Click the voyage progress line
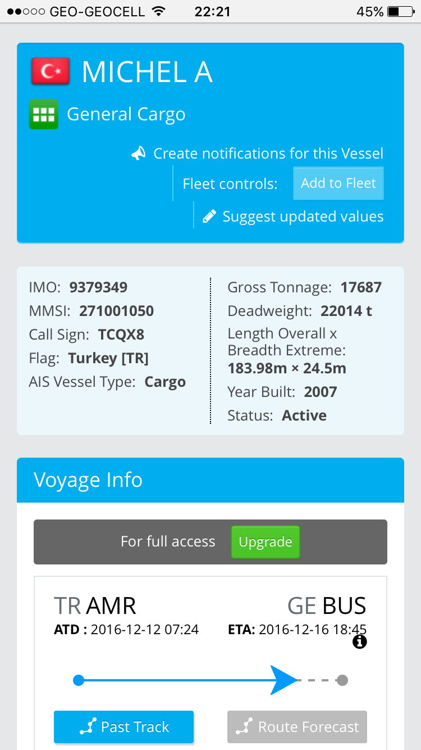 click(174, 680)
